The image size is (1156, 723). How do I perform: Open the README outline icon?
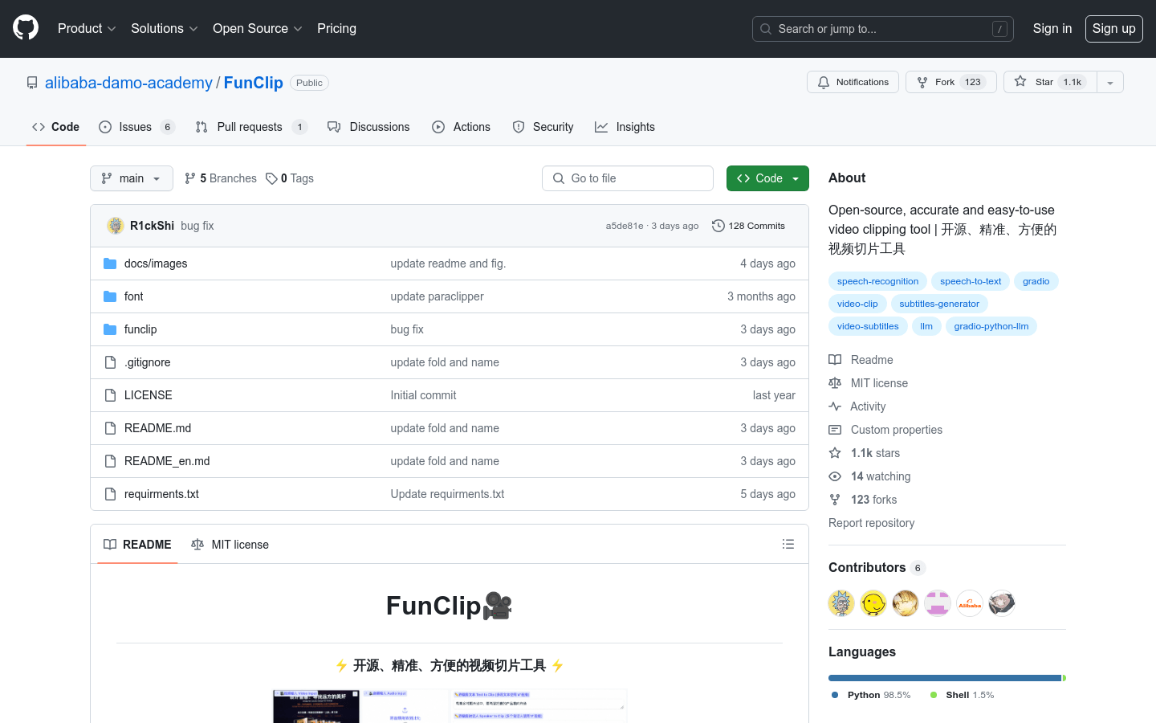coord(788,544)
